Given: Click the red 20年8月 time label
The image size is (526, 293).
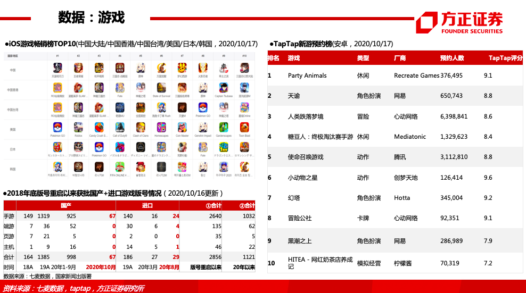Looking at the screenshot, I should coord(169,267).
